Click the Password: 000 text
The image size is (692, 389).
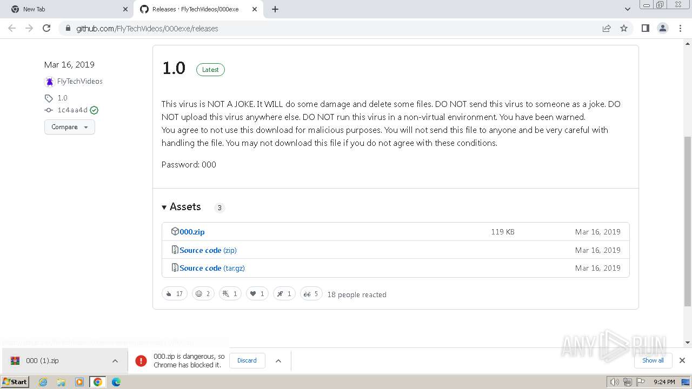point(189,165)
